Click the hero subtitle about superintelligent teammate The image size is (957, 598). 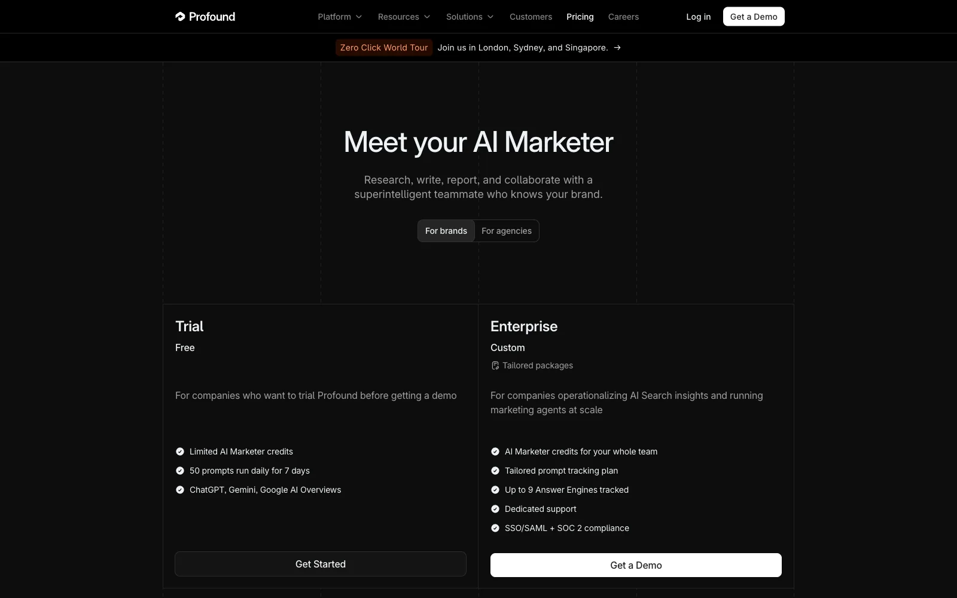tap(478, 187)
